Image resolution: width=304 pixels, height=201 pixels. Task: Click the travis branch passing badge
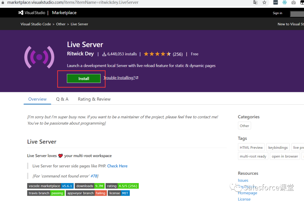46,193
